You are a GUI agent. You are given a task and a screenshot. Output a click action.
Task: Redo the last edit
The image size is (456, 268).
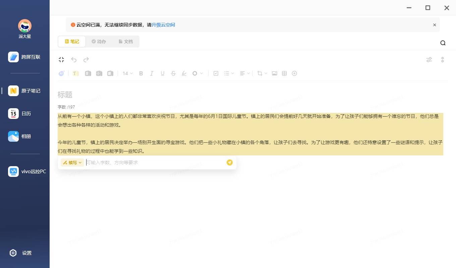point(86,60)
